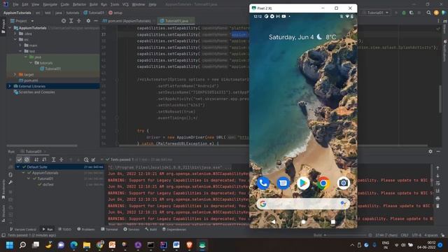Collapse the Default Suite test node

point(18,167)
